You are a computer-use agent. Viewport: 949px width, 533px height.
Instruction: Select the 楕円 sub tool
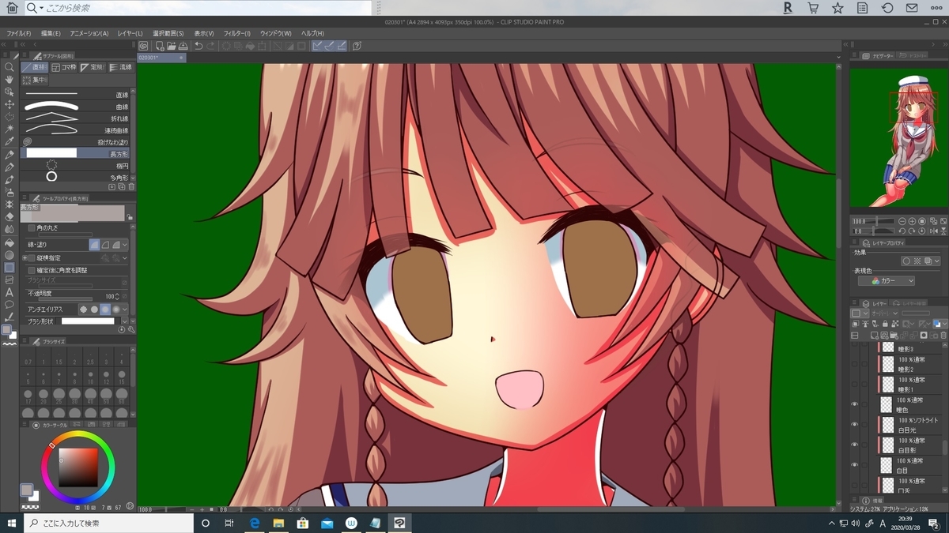click(x=76, y=166)
